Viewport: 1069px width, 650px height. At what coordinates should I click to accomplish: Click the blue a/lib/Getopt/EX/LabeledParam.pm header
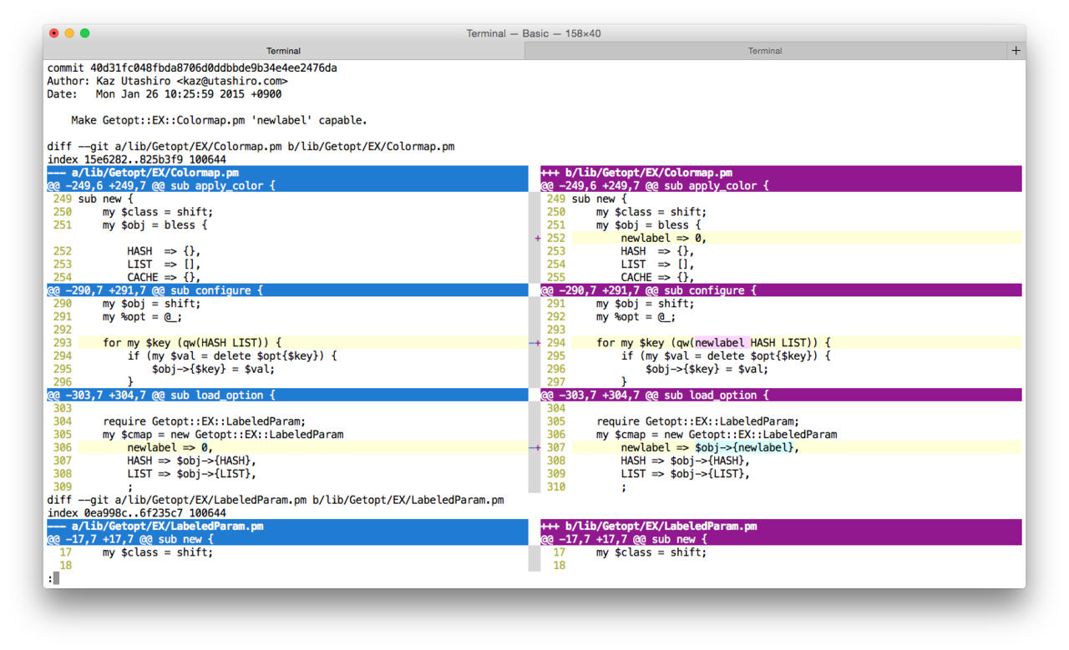click(287, 527)
